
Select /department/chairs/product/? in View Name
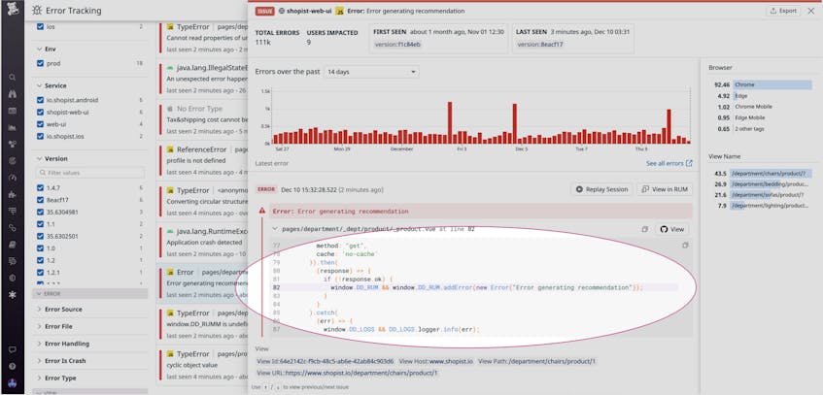[x=762, y=174]
